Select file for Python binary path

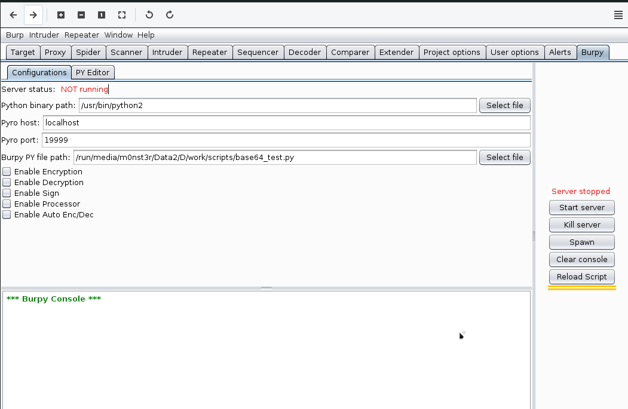(505, 106)
